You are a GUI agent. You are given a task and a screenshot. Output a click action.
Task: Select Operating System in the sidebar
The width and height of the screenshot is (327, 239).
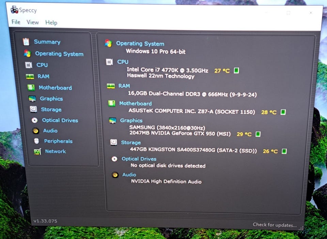(x=59, y=54)
